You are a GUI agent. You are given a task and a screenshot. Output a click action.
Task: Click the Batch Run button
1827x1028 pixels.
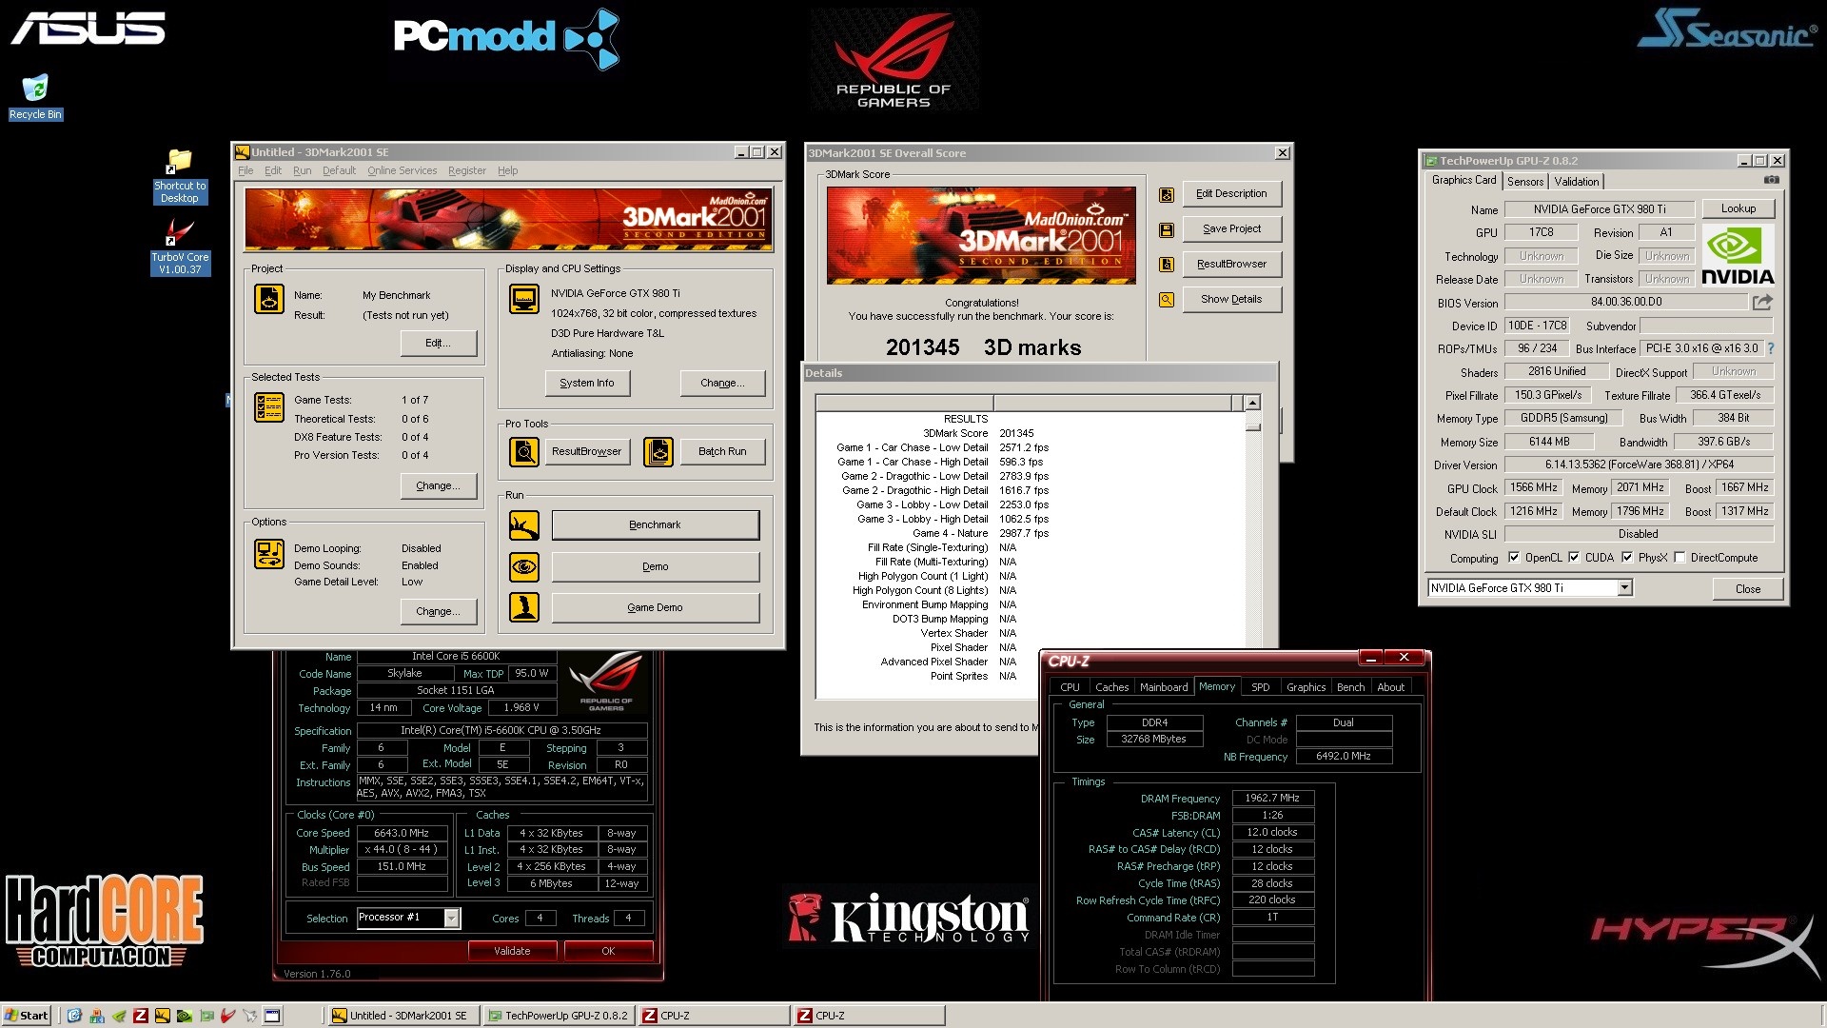(722, 451)
